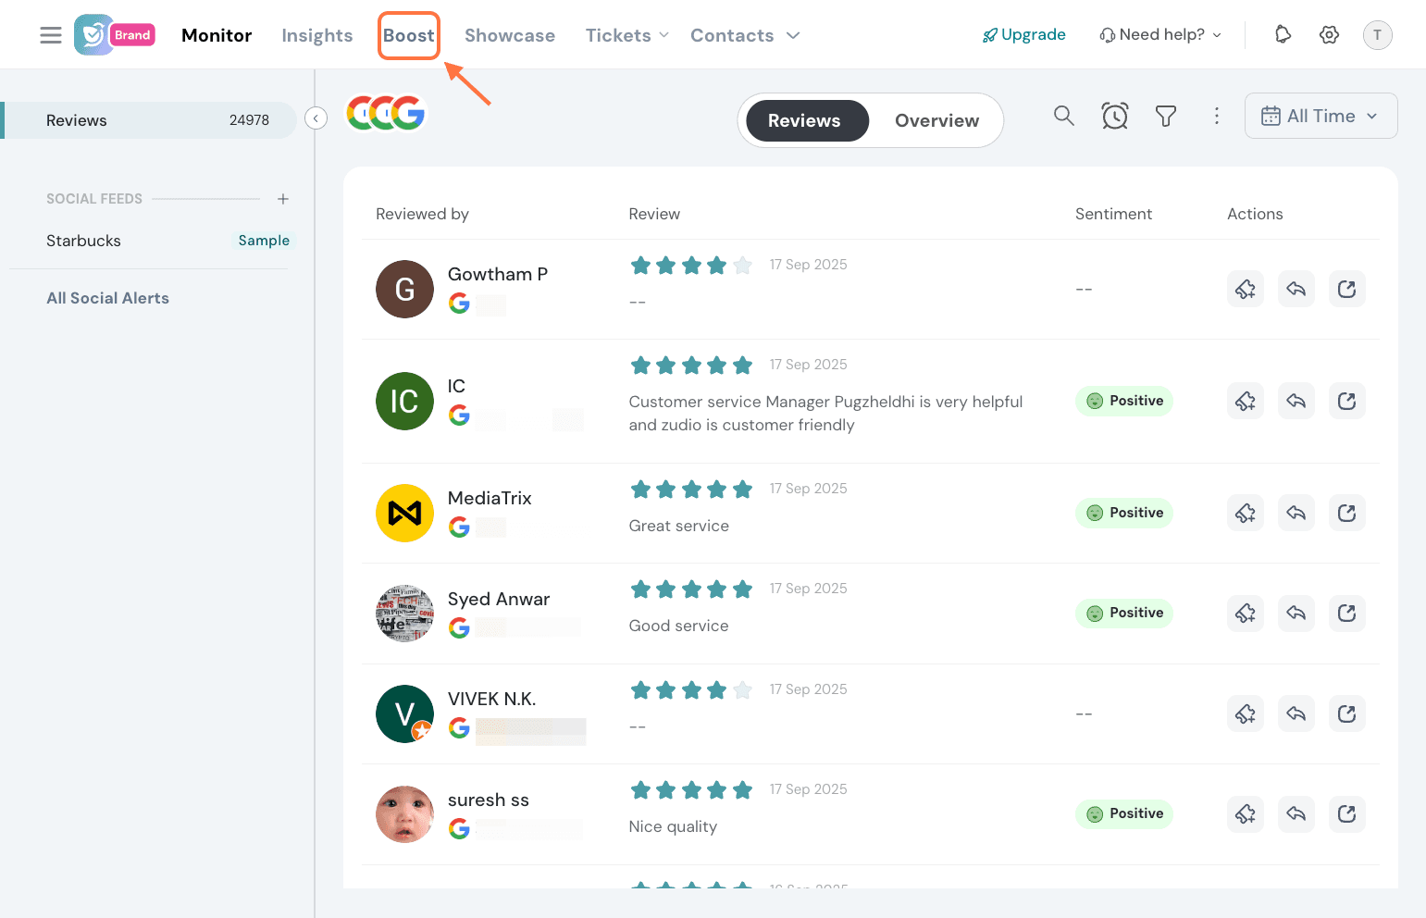This screenshot has height=918, width=1426.
Task: Open the review filter funnel icon
Action: (x=1166, y=116)
